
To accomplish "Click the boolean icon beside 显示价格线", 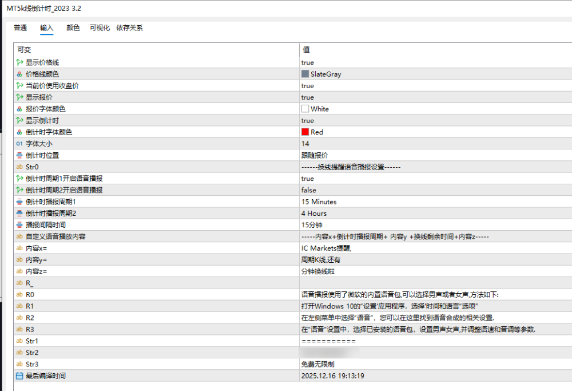I will pos(19,62).
